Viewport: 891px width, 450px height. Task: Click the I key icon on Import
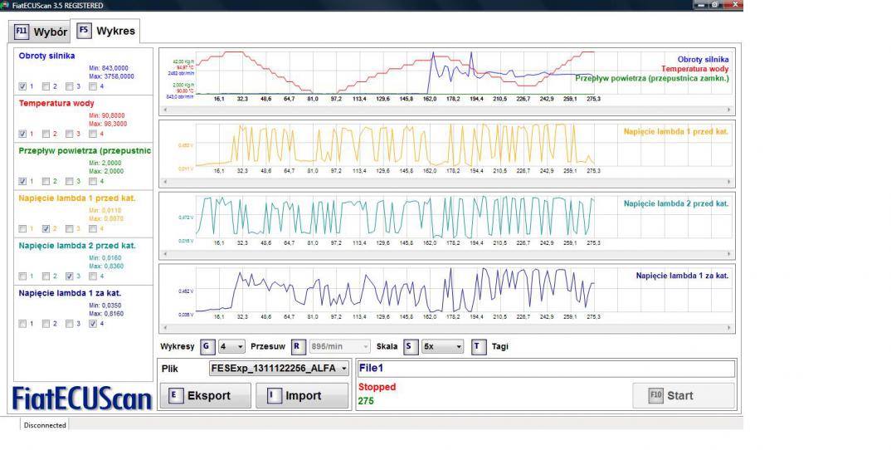[x=273, y=396]
